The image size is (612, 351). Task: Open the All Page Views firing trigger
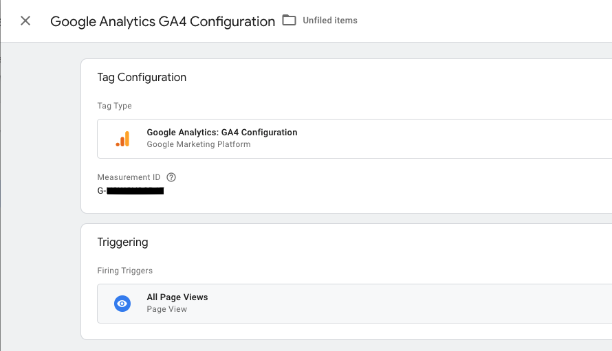pos(354,304)
